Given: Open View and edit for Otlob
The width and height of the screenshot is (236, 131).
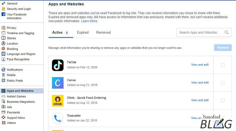Looking at the screenshot, I should coord(200,100).
